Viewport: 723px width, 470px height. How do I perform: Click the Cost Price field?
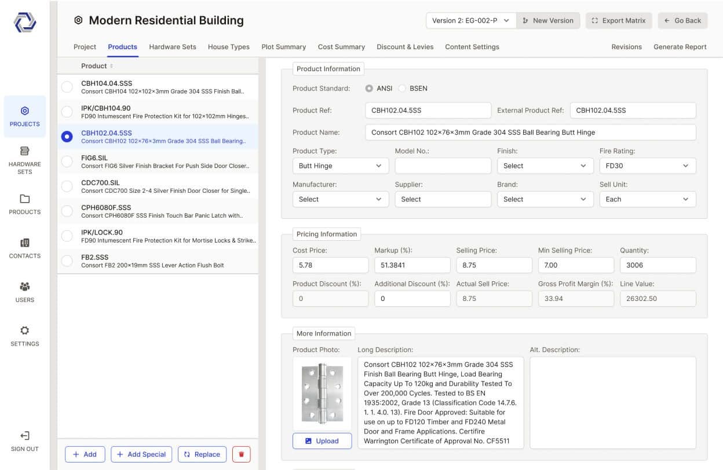coord(330,265)
